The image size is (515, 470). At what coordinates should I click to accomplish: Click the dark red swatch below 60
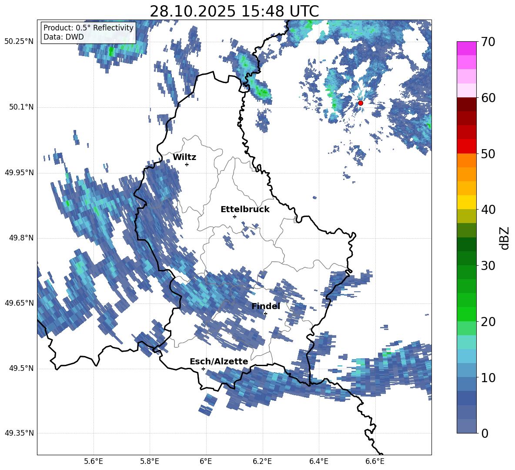(x=467, y=104)
